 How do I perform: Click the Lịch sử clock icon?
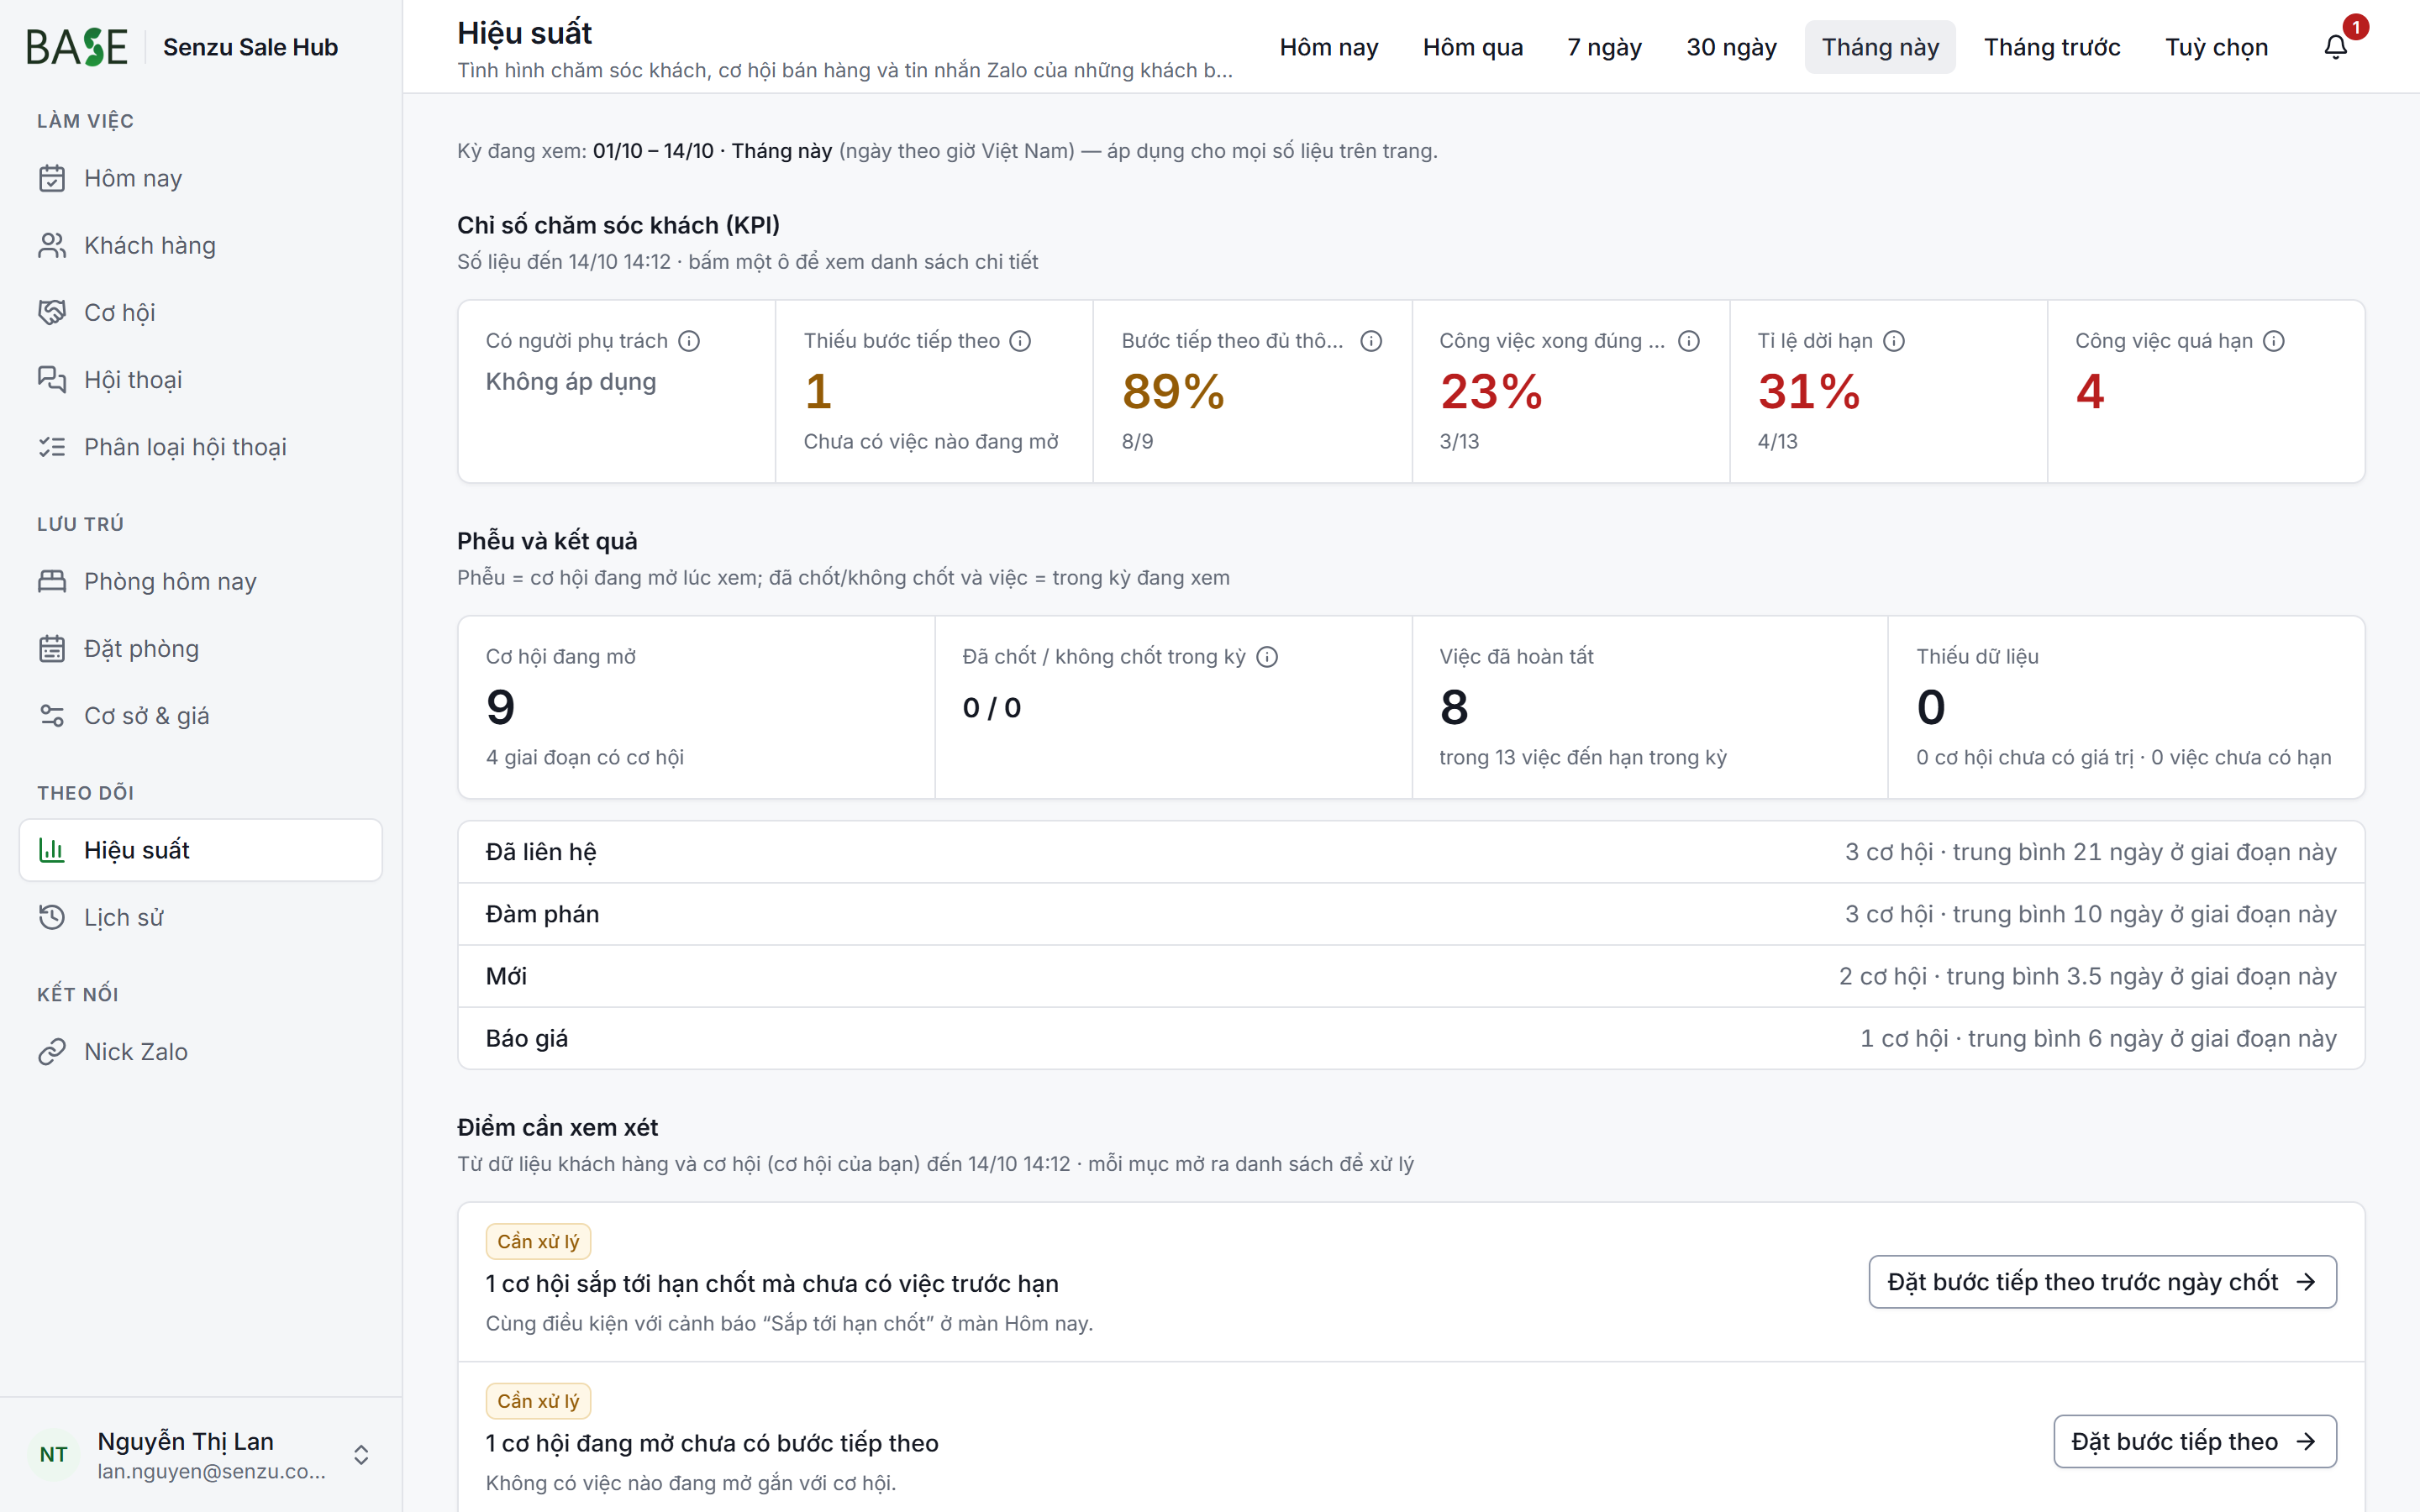point(52,917)
